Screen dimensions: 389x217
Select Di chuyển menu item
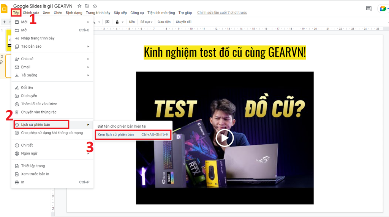click(x=52, y=96)
